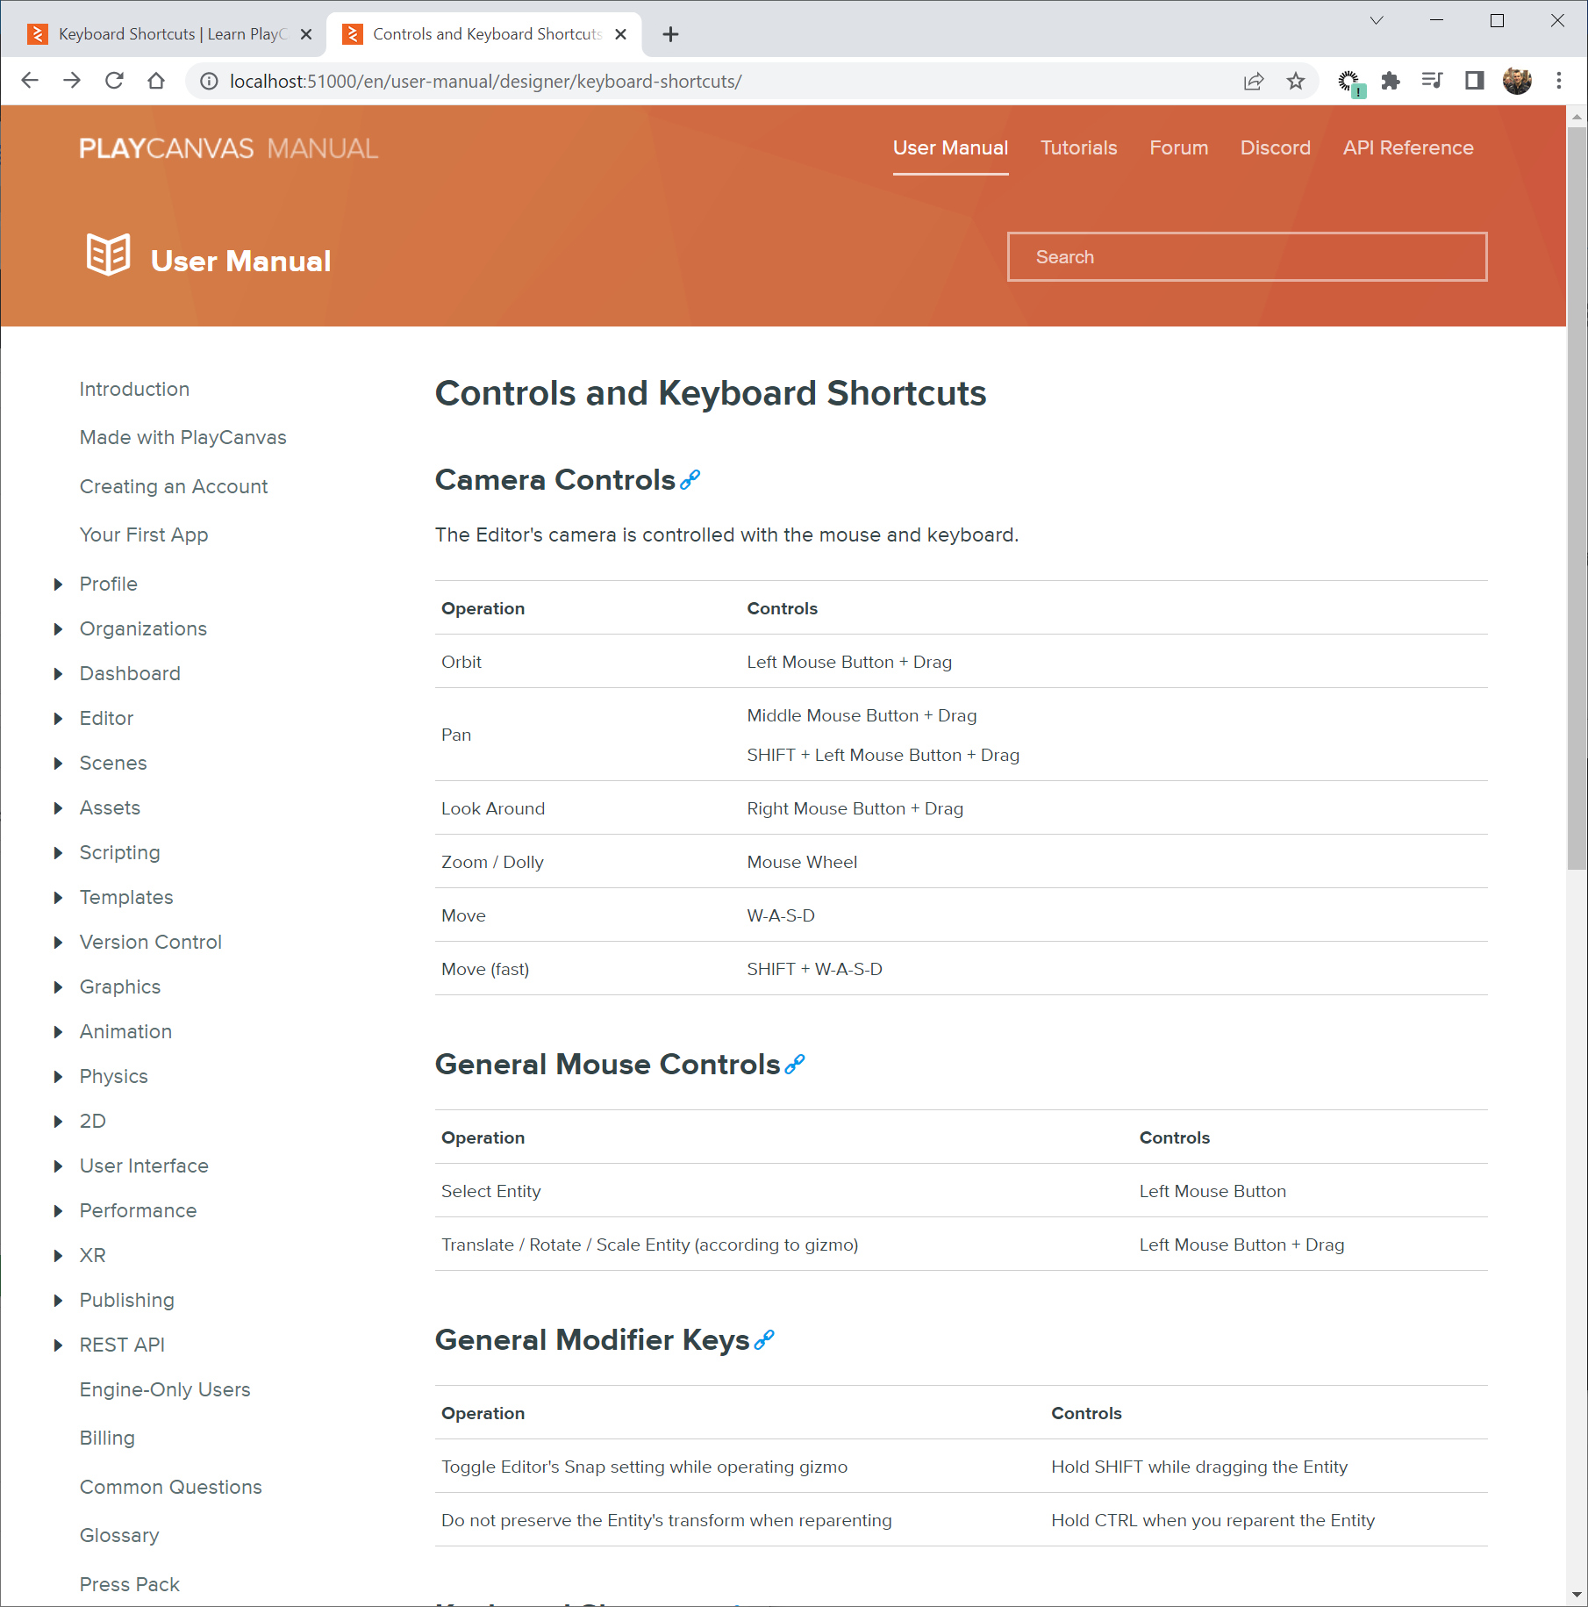1588x1607 pixels.
Task: Click the scrollbar down arrow
Action: tap(1577, 1595)
